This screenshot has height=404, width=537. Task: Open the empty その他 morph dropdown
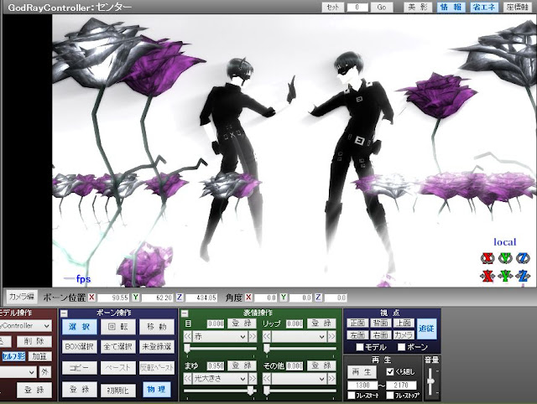click(x=299, y=379)
